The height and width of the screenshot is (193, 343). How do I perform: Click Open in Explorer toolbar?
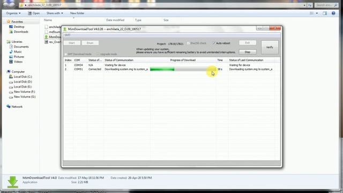[x=34, y=13]
